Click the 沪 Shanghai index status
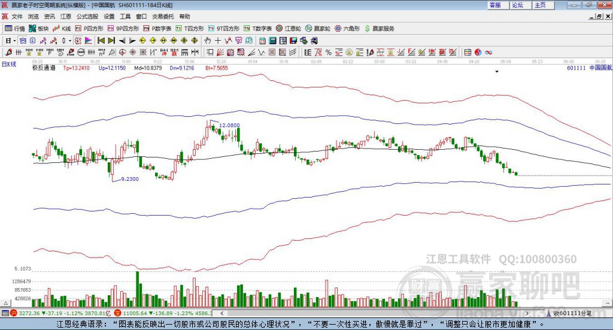The height and width of the screenshot is (330, 613). [x=60, y=313]
